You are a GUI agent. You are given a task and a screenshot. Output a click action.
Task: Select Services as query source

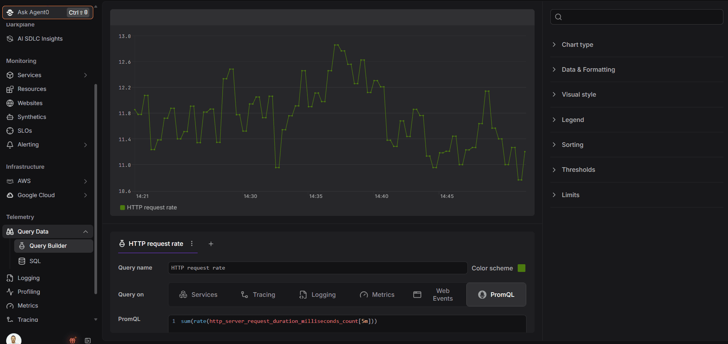pyautogui.click(x=198, y=295)
